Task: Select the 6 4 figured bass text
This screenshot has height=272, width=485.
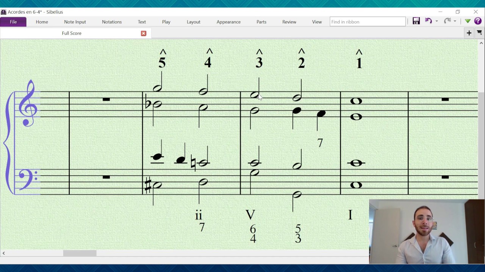Action: coord(253,234)
